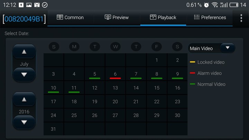Viewport: 249px width, 140px height.
Task: Tap the green marker under day 10
Action: coord(53,92)
